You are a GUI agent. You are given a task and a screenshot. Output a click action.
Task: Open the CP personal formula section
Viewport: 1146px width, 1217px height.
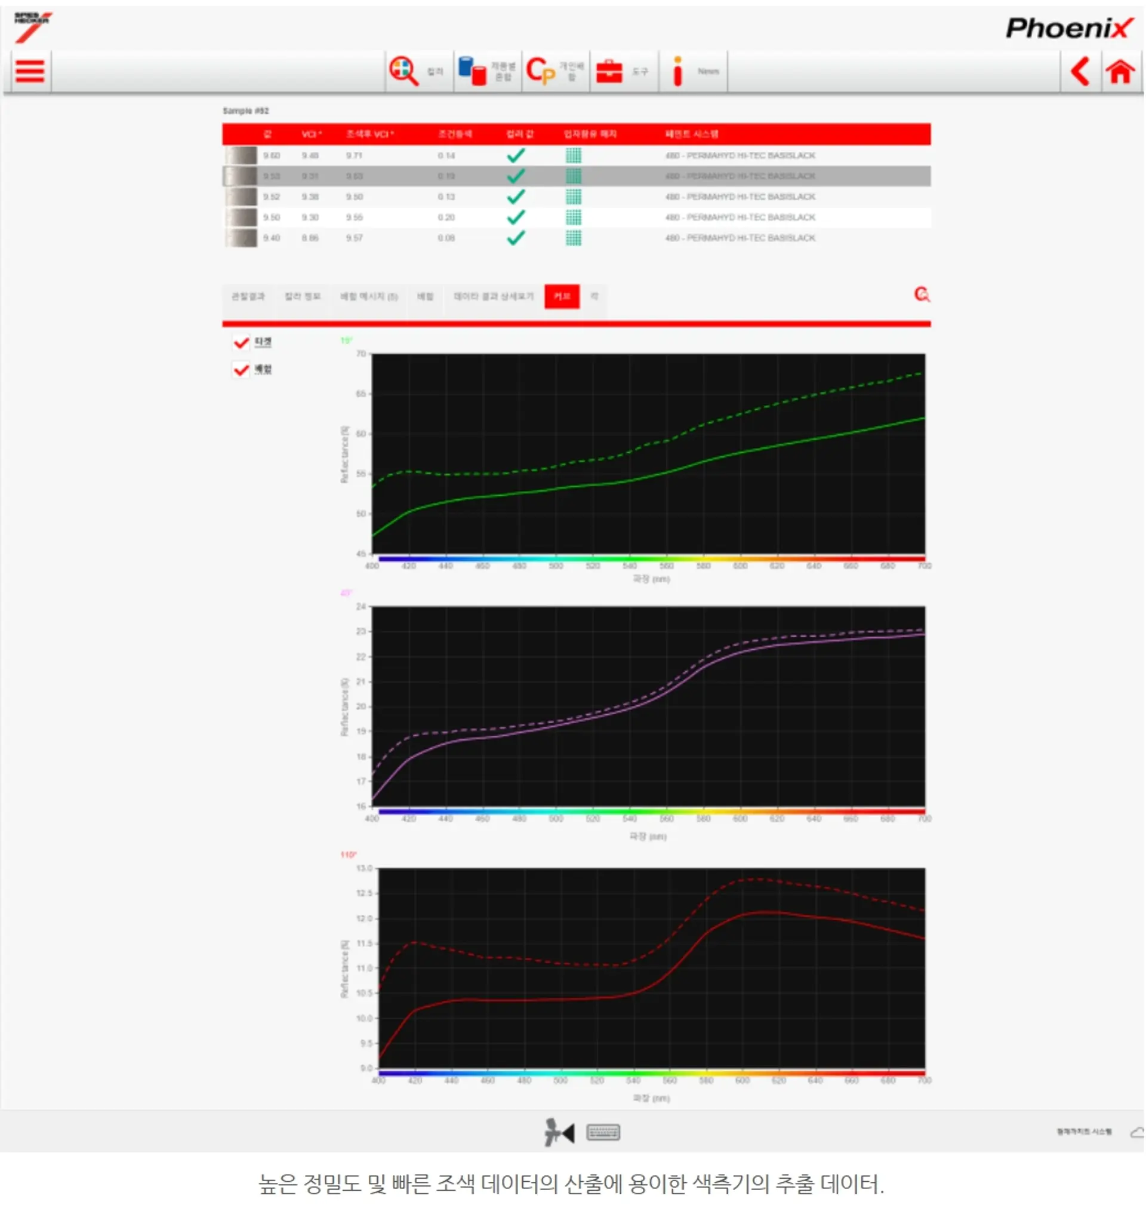click(x=540, y=71)
